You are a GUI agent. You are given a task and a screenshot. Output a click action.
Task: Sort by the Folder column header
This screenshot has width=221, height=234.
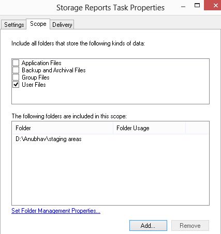click(63, 128)
